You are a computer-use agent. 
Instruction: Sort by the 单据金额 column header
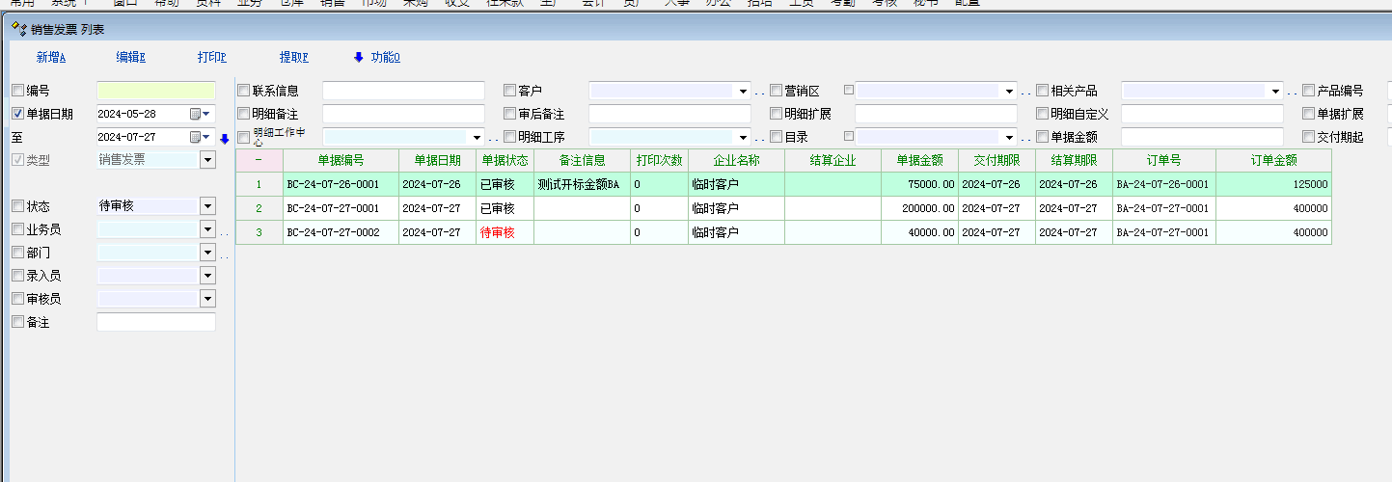[919, 160]
